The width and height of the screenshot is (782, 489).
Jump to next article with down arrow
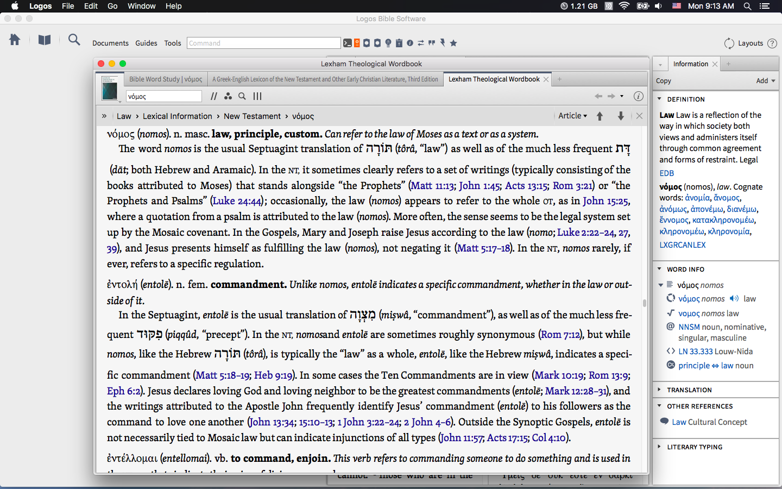[621, 116]
